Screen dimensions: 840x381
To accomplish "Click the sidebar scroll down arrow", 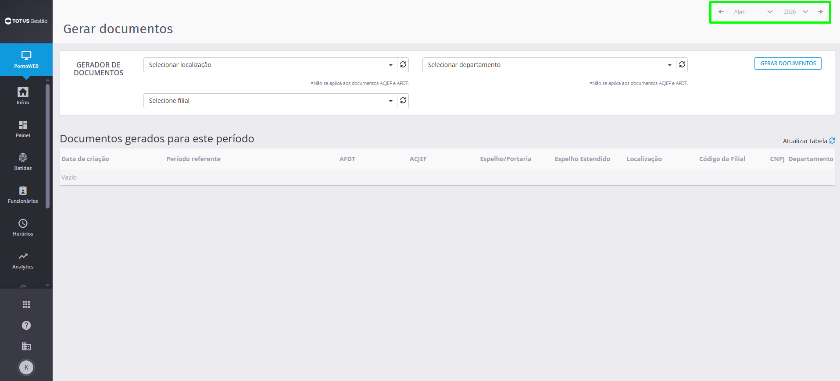I will point(47,285).
